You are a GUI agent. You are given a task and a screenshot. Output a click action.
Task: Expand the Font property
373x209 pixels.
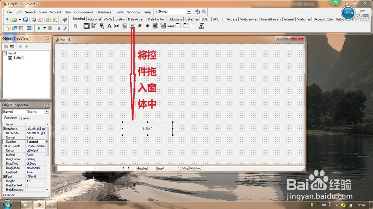tap(4, 177)
